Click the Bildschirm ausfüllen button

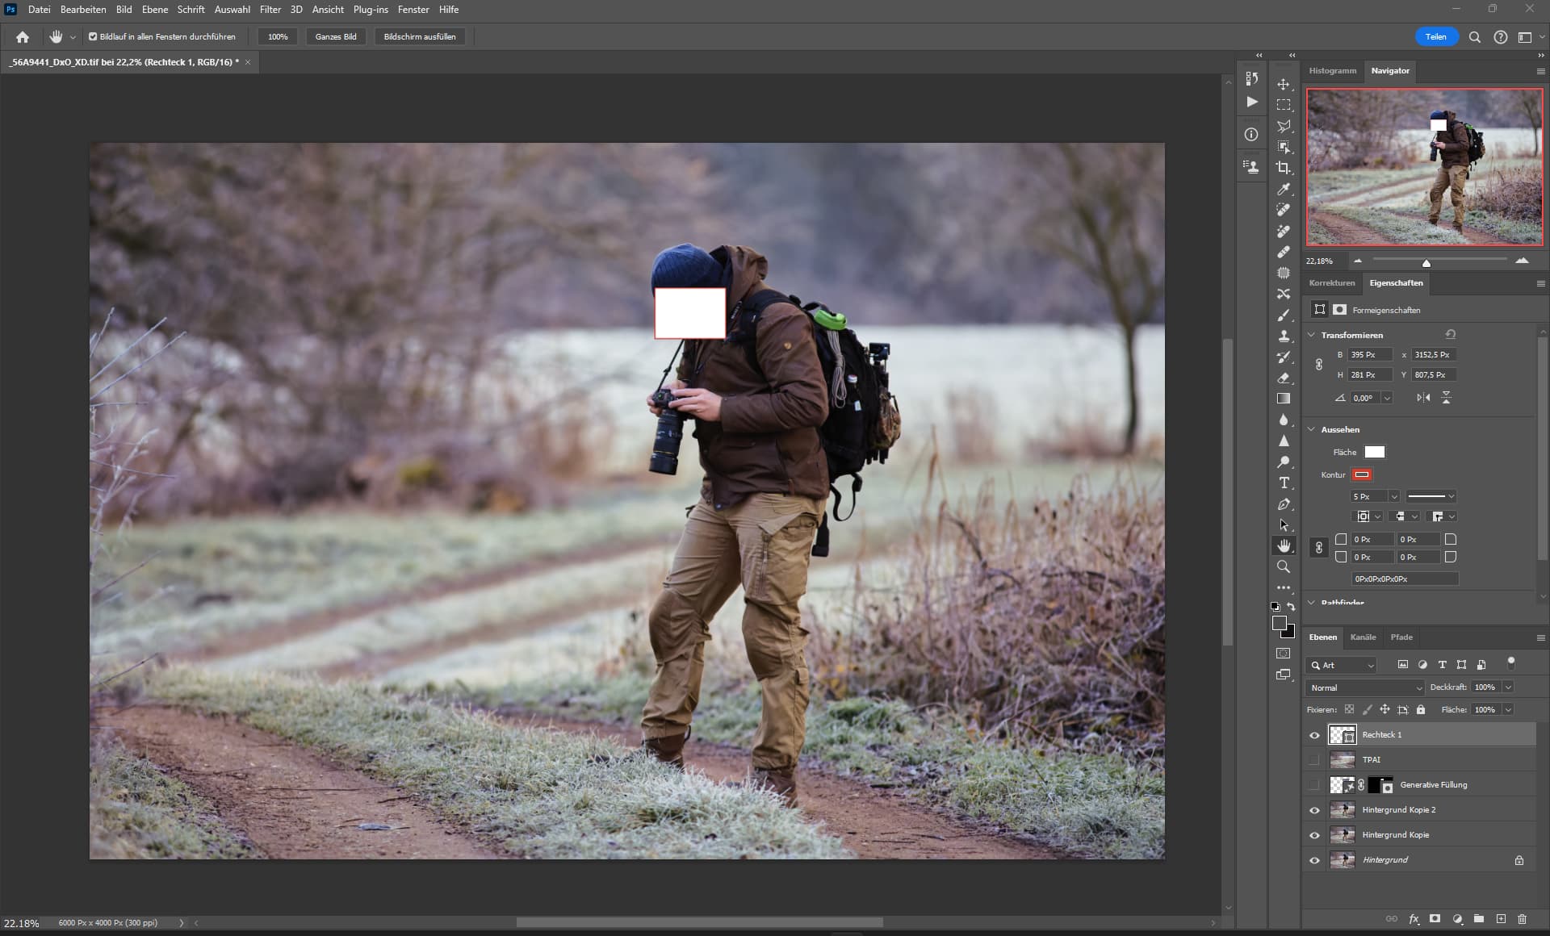pos(420,36)
